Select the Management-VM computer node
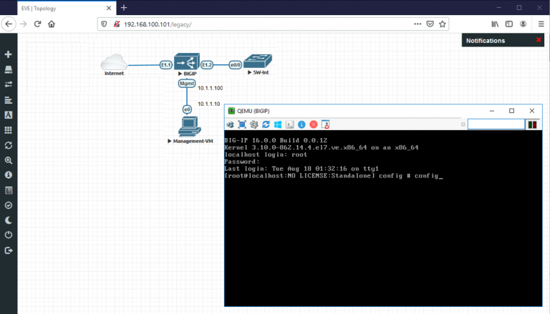The height and width of the screenshot is (314, 550). tap(189, 127)
